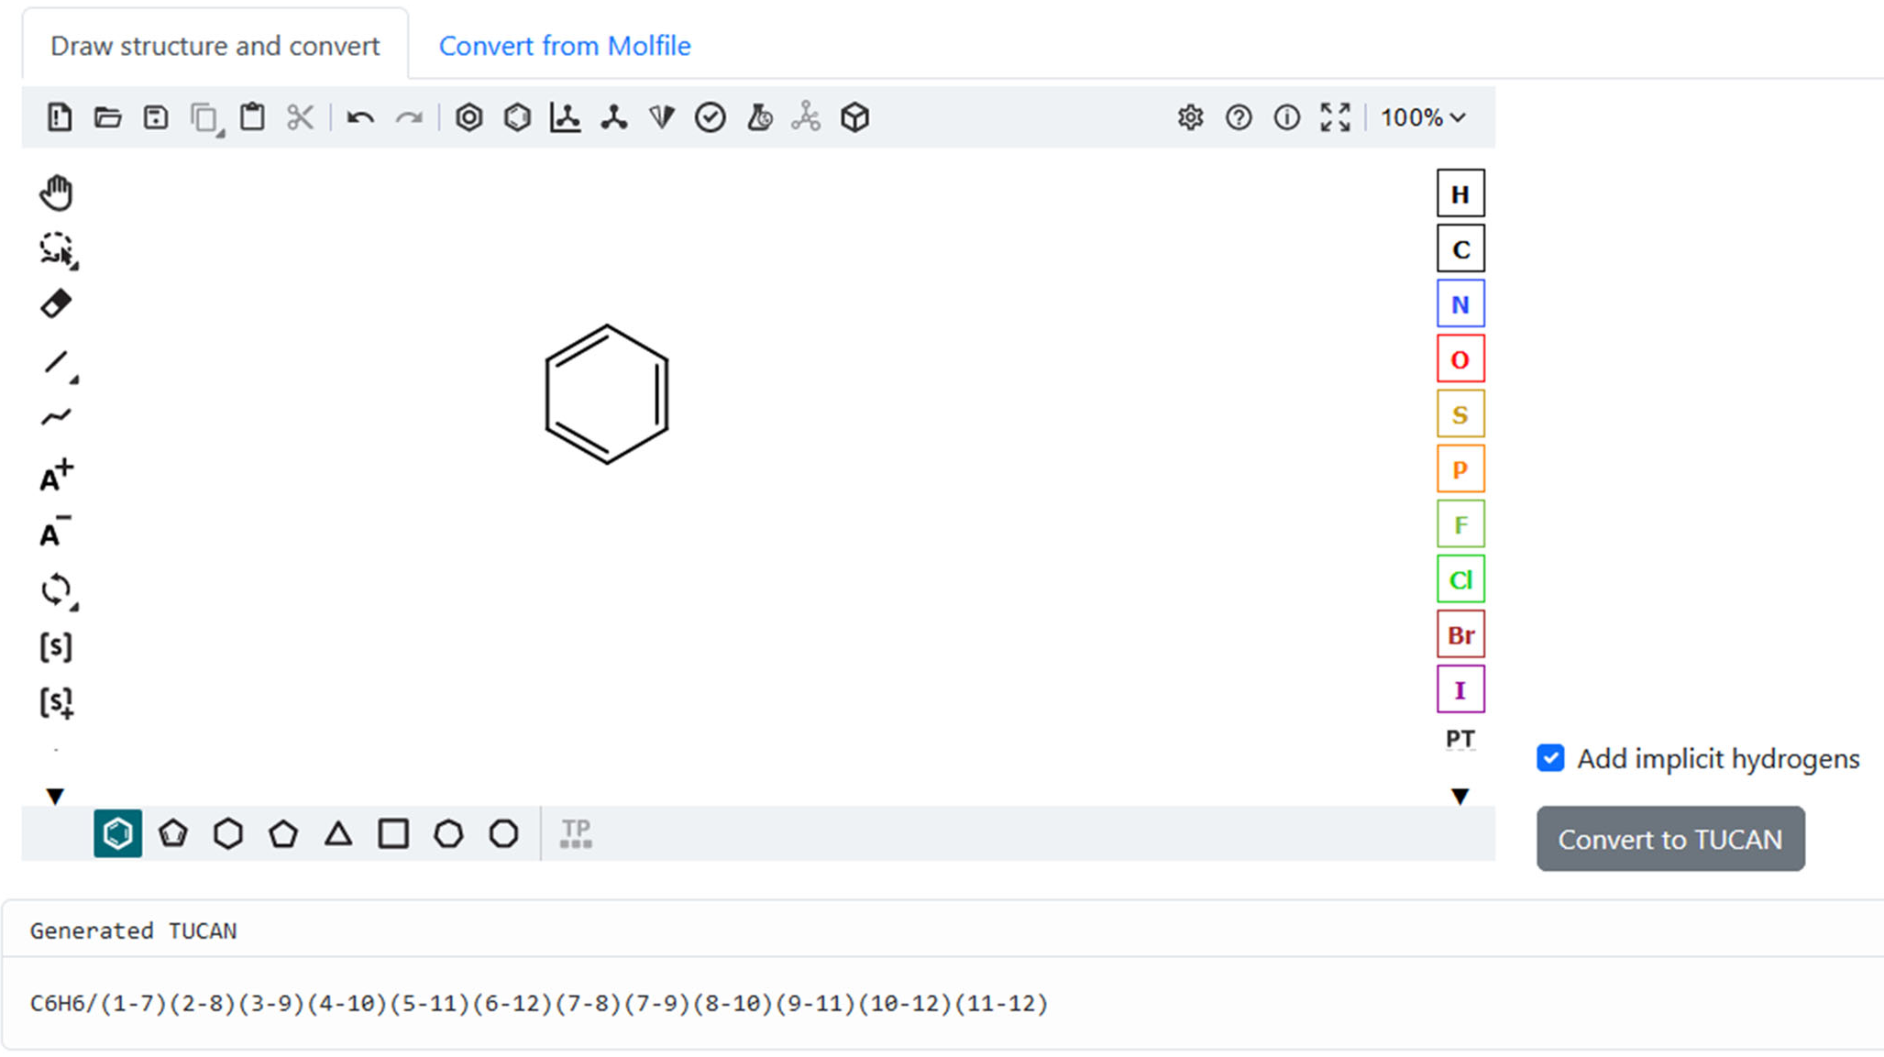Viewport: 1884px width, 1057px height.
Task: Select the Cyclobutane square template
Action: pos(393,833)
